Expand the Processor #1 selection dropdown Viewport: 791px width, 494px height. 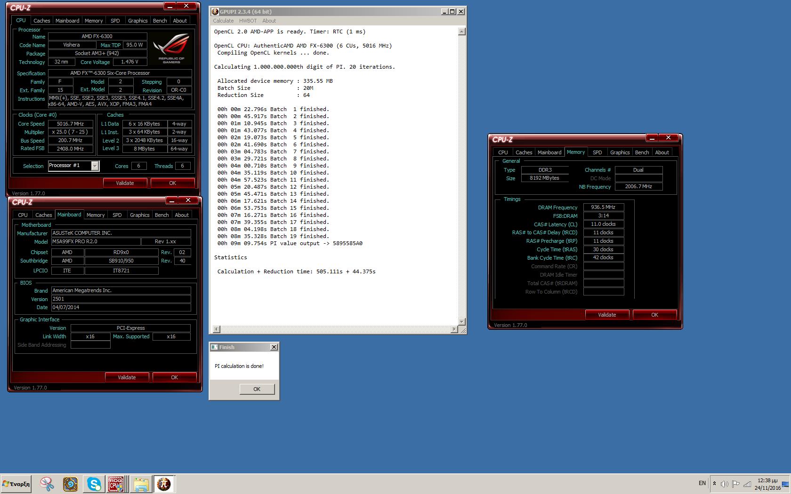95,166
